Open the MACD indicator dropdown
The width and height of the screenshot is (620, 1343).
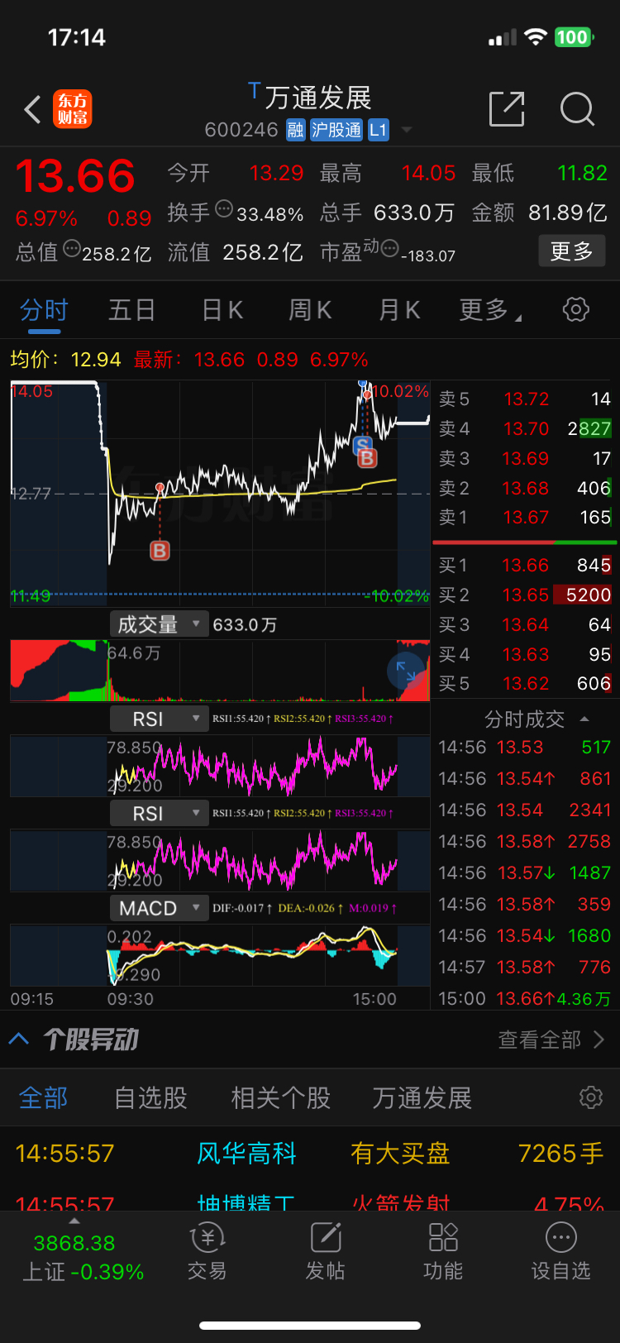pyautogui.click(x=158, y=908)
